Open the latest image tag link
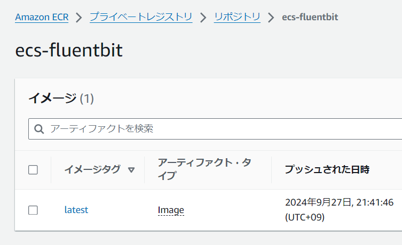Screen dimensions: 402x245 76,210
